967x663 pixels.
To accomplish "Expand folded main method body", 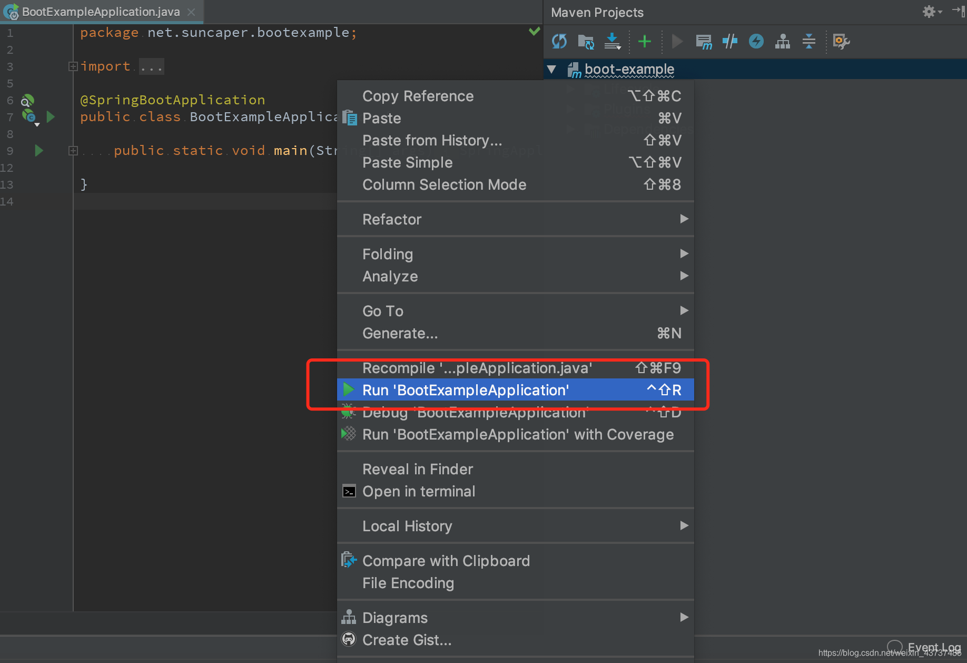I will click(x=73, y=151).
